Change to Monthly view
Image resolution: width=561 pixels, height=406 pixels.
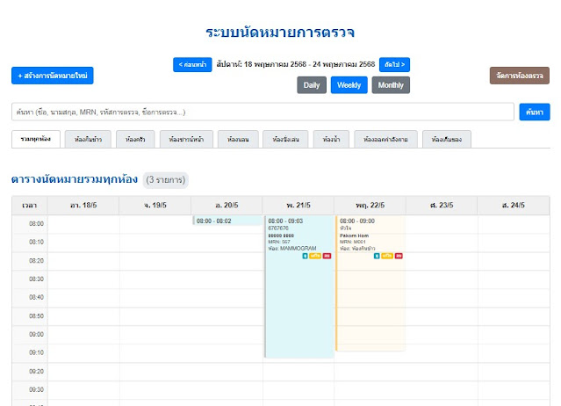[391, 85]
